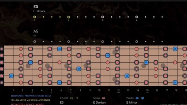
Task: Select the E5 chord heading at top
Action: click(x=36, y=6)
